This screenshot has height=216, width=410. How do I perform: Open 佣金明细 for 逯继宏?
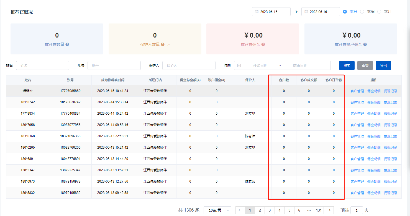click(374, 91)
